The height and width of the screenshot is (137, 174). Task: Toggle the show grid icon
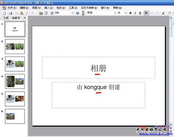[x=52, y=13]
